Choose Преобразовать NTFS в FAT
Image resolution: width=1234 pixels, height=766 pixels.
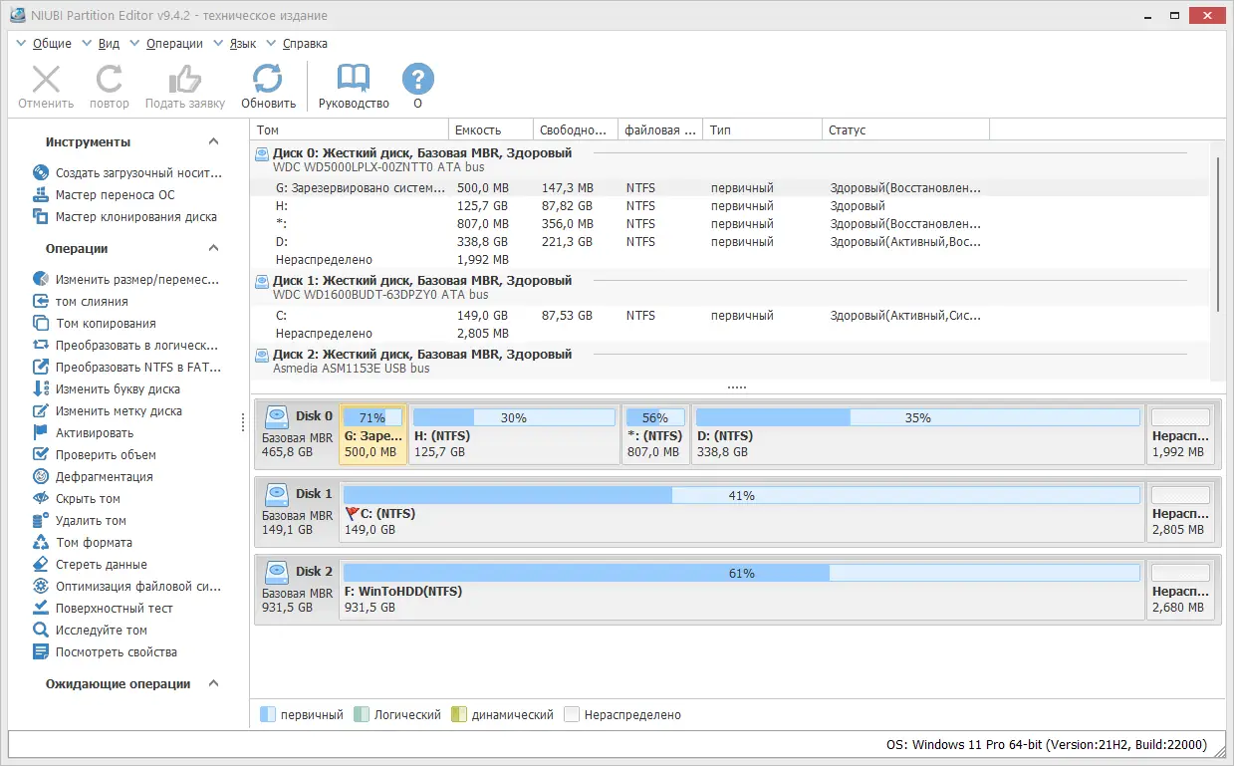click(126, 368)
